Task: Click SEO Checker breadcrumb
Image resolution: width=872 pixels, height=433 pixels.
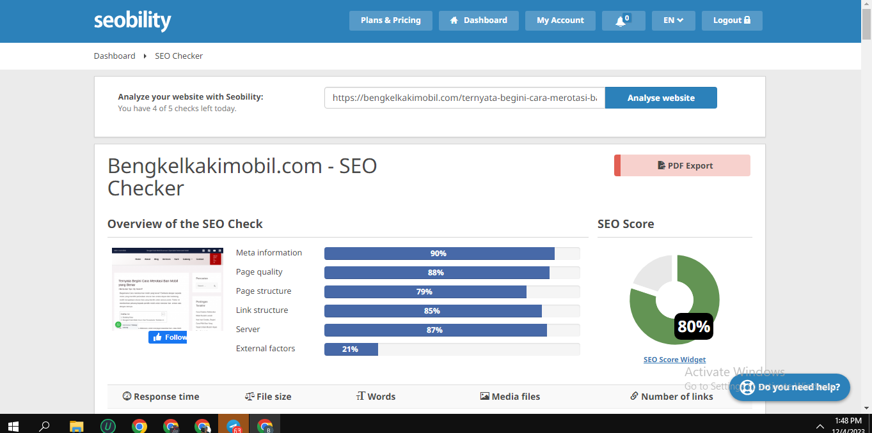Action: coord(179,56)
